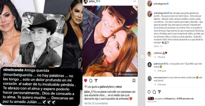The width and height of the screenshot is (205, 106).
Task: Click the red heart like icon on julian_f.f post
Action: pyautogui.click(x=86, y=81)
